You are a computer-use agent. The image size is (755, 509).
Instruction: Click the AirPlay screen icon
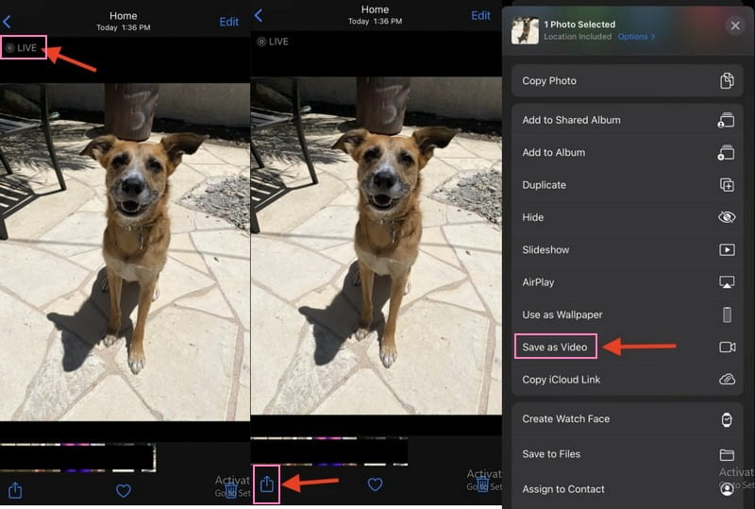pos(726,282)
